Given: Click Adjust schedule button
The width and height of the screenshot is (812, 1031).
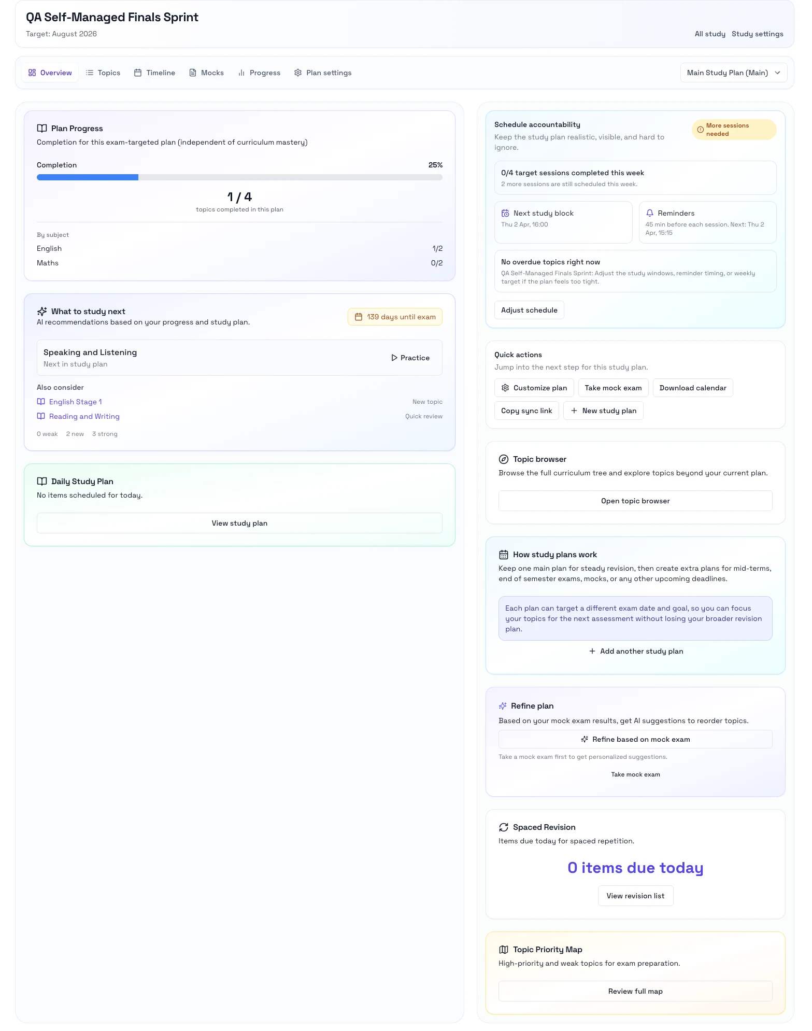Looking at the screenshot, I should 529,310.
